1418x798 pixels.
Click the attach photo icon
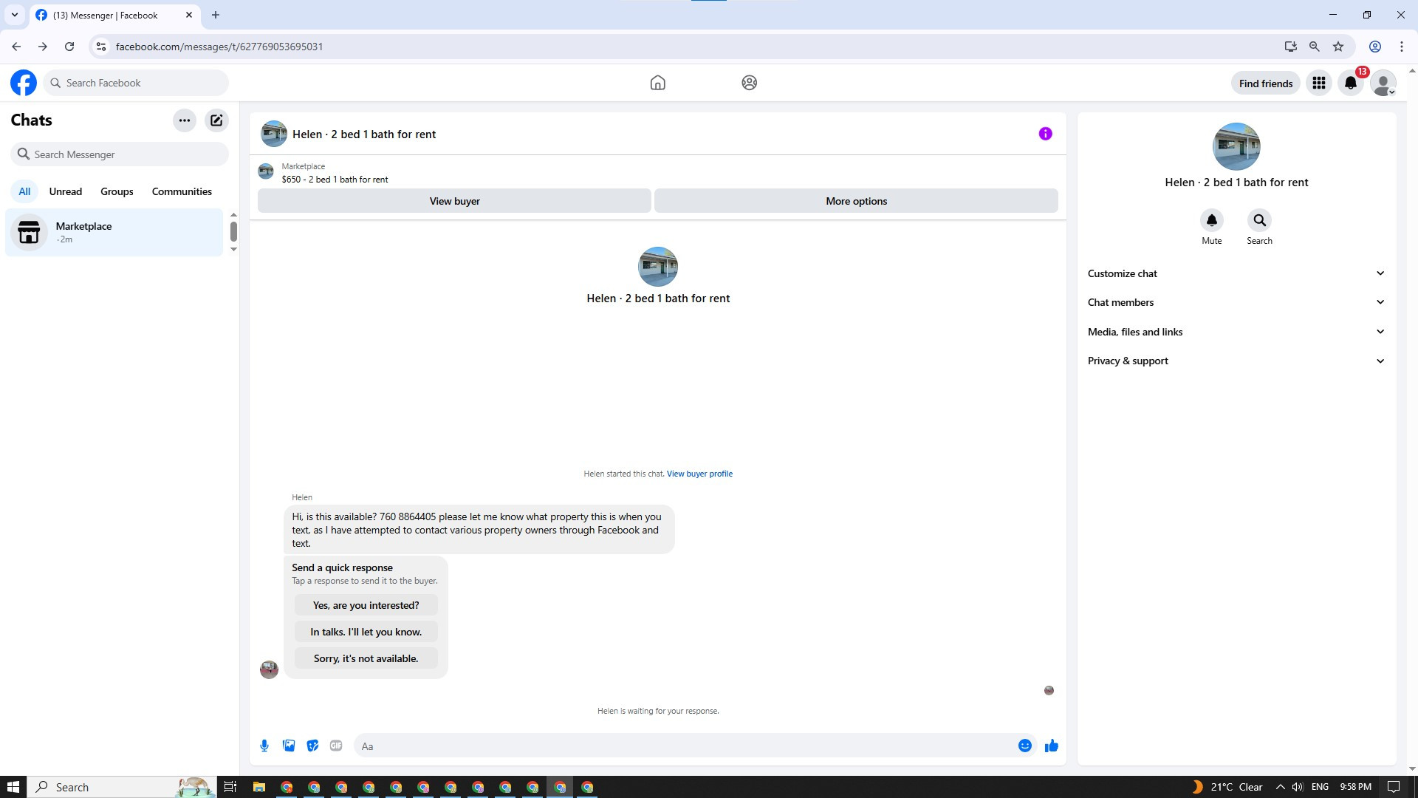(x=289, y=746)
